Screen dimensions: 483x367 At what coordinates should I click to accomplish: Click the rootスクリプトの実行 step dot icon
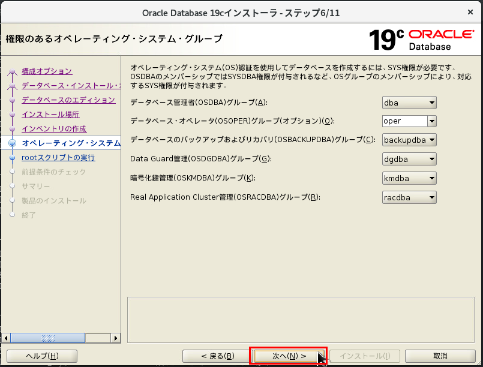tap(12, 158)
